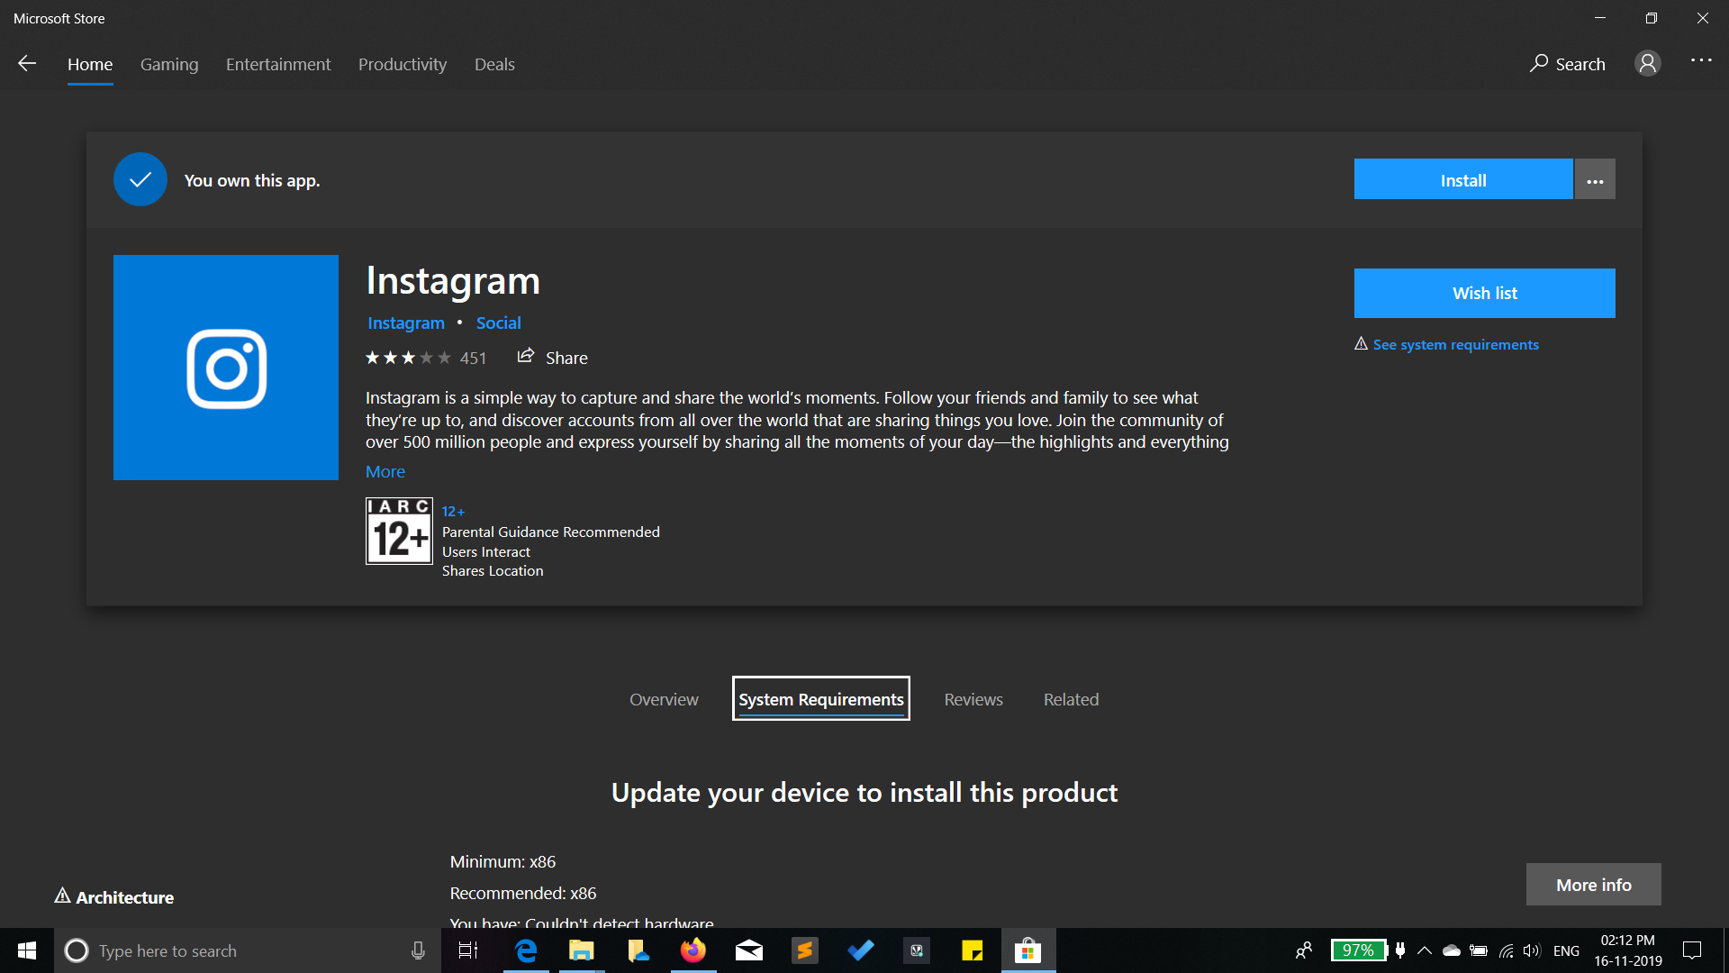Launch Microsoft Edge from the taskbar
The image size is (1729, 973).
point(526,950)
